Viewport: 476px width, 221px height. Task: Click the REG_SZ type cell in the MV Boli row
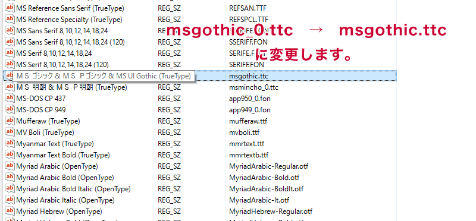(x=169, y=133)
